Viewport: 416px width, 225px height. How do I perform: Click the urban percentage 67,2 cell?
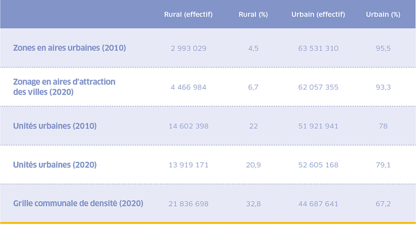(x=383, y=204)
